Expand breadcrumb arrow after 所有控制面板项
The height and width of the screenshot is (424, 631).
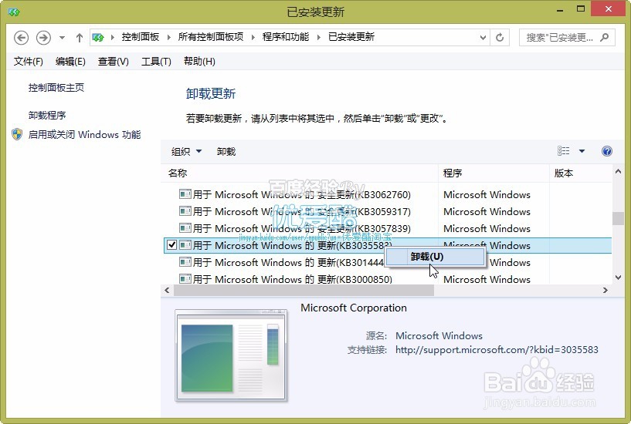[x=253, y=37]
